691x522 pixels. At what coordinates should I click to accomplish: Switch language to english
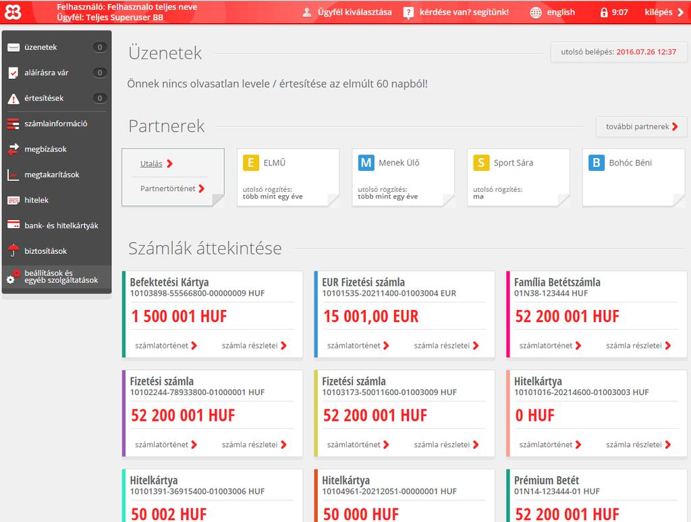click(x=561, y=12)
